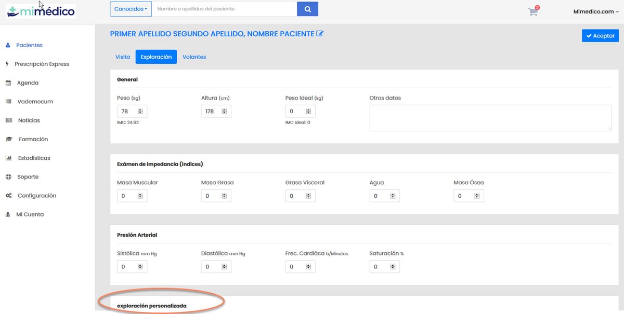
Task: Adjust the Sistólica mm Hg stepper
Action: tap(140, 267)
